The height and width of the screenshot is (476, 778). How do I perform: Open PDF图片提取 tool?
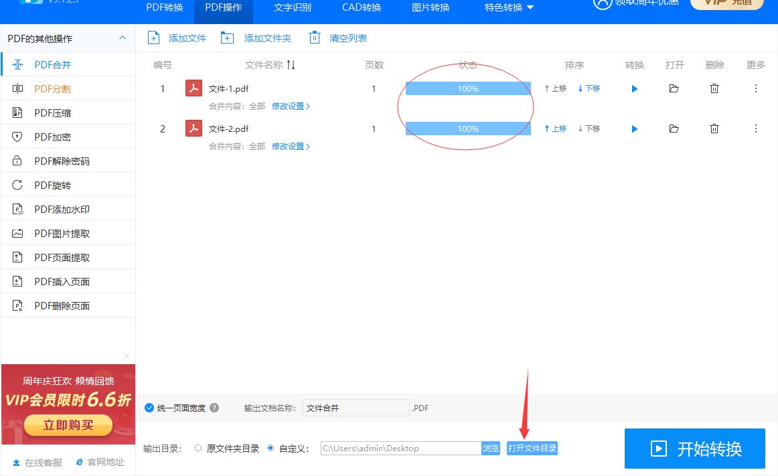click(68, 233)
